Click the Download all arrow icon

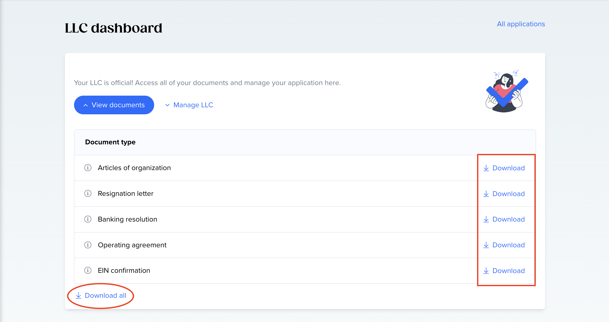click(79, 296)
